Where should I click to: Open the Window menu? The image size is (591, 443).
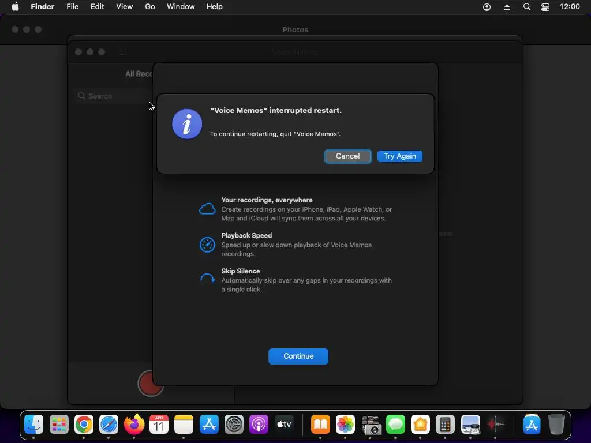point(181,7)
